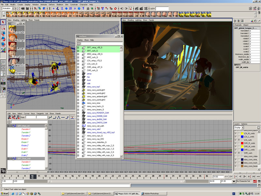Pick Saverio in the character picker window
Screen dimensions: 261x196
17,30
